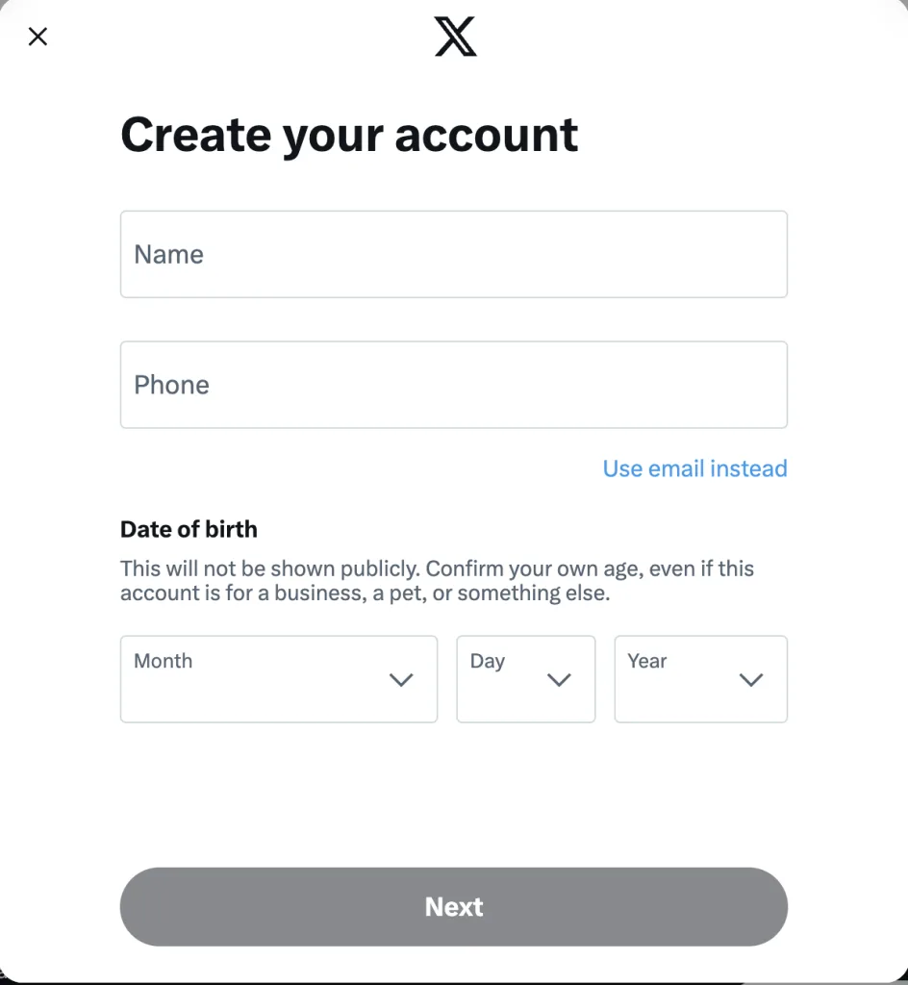Click the "Phone" placeholder text
Screen dimensions: 908x985
point(171,385)
